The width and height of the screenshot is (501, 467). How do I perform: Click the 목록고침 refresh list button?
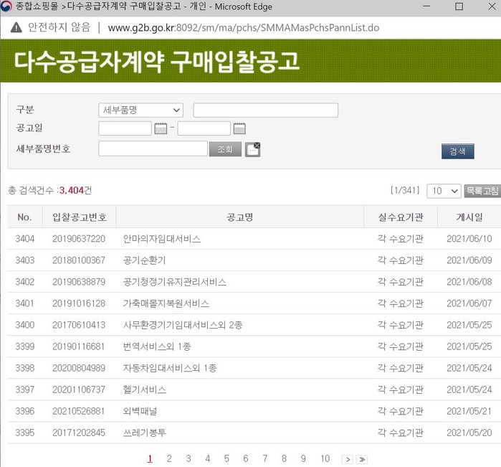click(x=482, y=191)
